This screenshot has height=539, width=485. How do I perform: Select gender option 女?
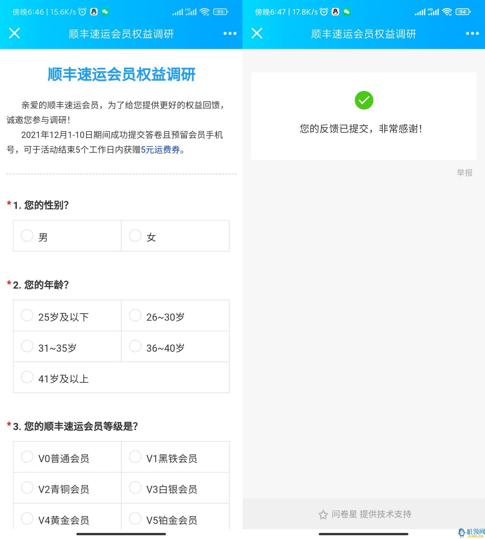175,236
